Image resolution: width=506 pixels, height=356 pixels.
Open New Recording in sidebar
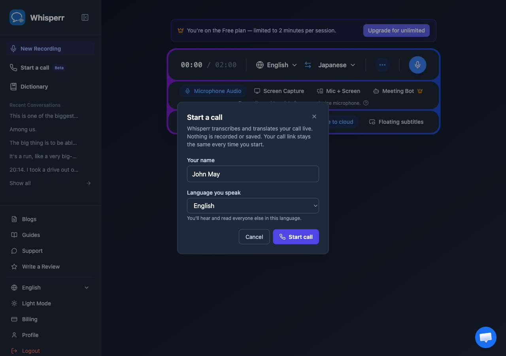point(50,49)
